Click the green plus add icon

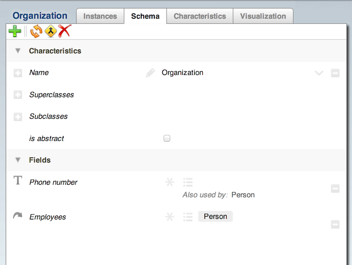(x=15, y=32)
